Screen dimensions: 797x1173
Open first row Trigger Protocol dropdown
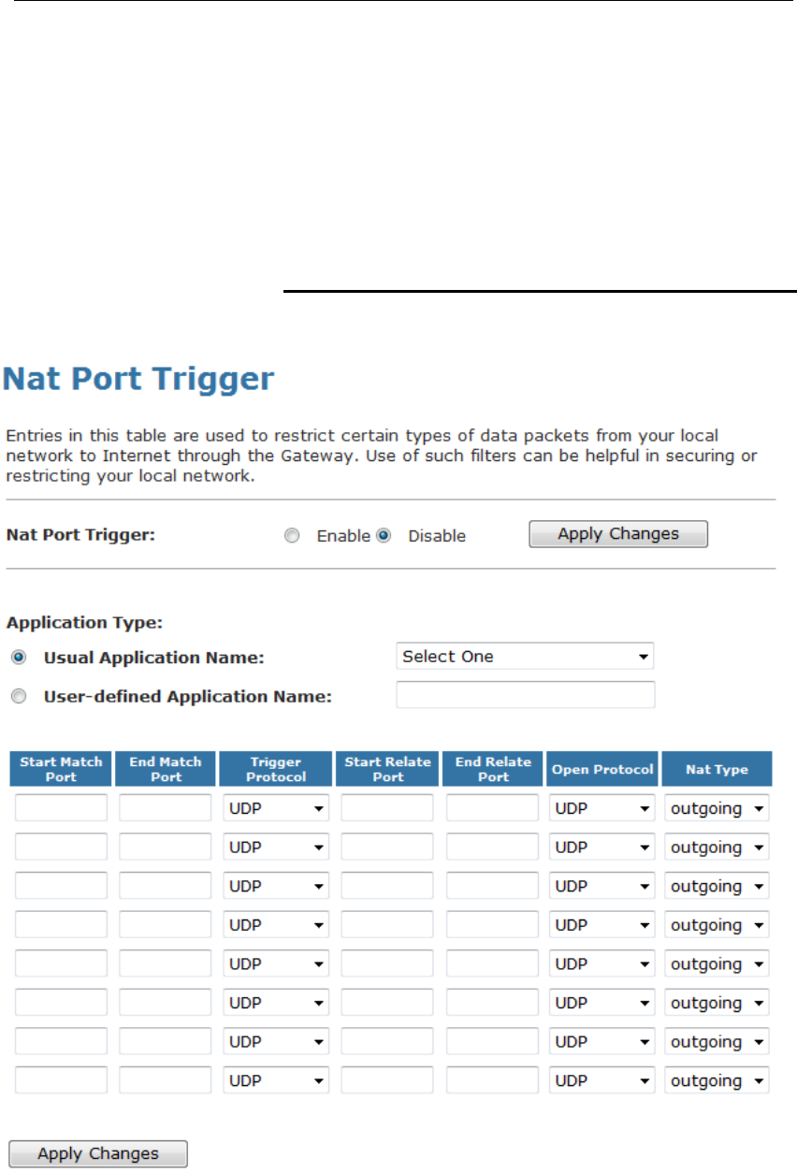tap(276, 808)
